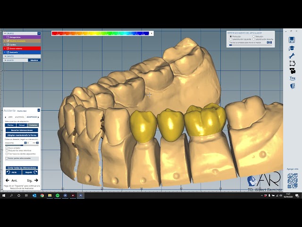
Task: Enable the 'Excluir partes seleccionadas' checkbox
Action: pyautogui.click(x=7, y=158)
